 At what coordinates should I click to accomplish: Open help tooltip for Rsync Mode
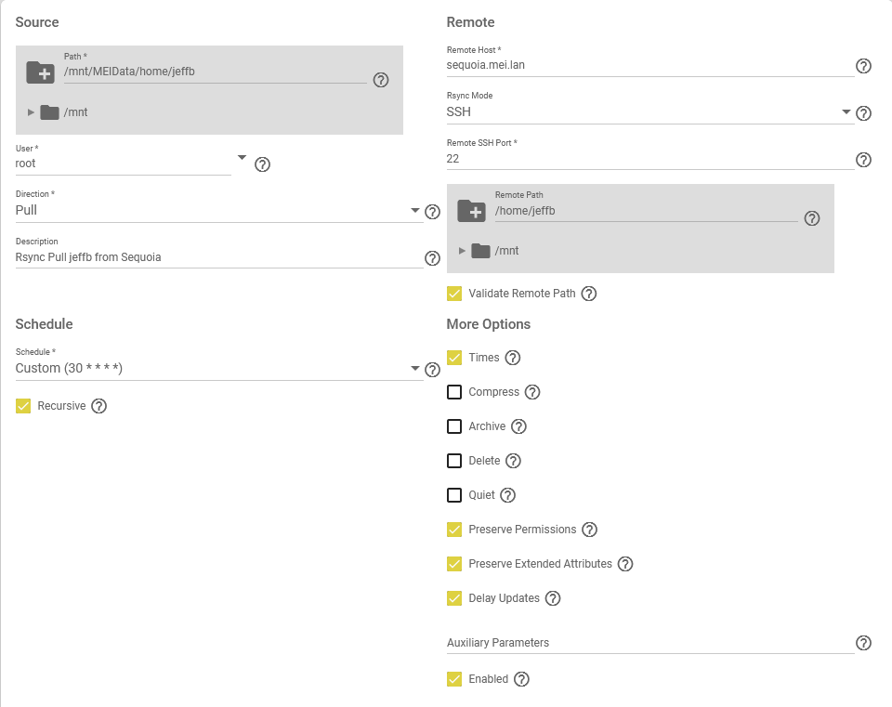pos(863,113)
